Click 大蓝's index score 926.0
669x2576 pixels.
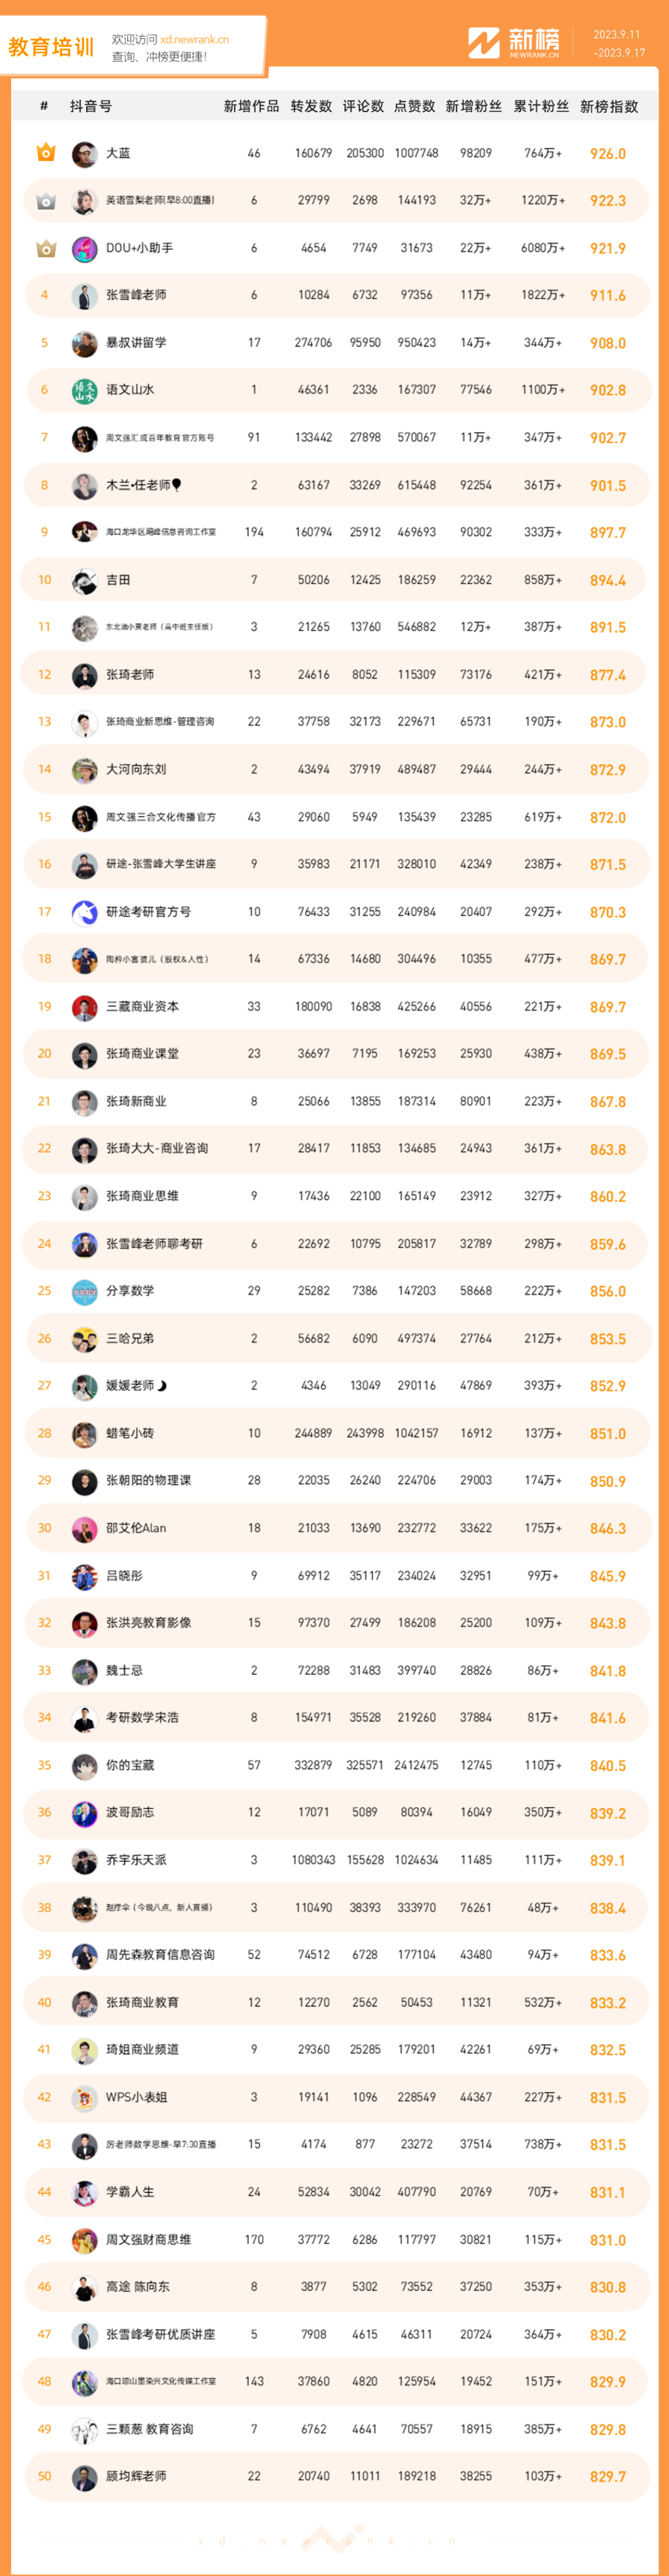coord(608,154)
